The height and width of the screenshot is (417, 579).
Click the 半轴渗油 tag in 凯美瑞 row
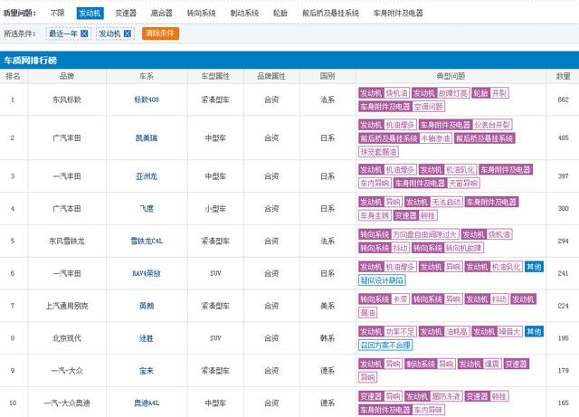click(436, 138)
